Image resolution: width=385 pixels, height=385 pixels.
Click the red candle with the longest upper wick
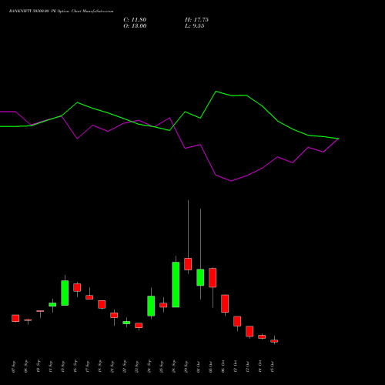[188, 264]
